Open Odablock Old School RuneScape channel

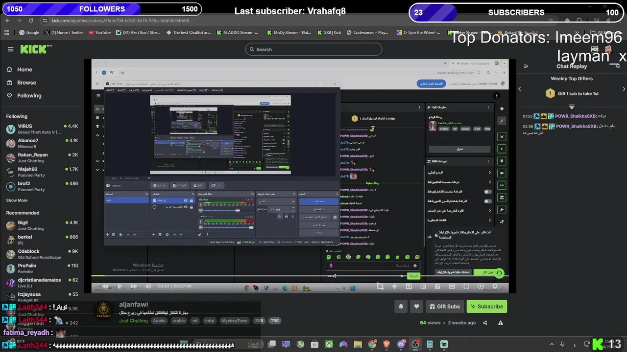click(43, 254)
